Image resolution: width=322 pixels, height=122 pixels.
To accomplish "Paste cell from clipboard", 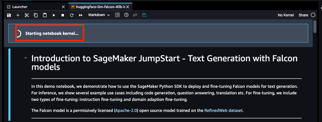I will [45, 15].
